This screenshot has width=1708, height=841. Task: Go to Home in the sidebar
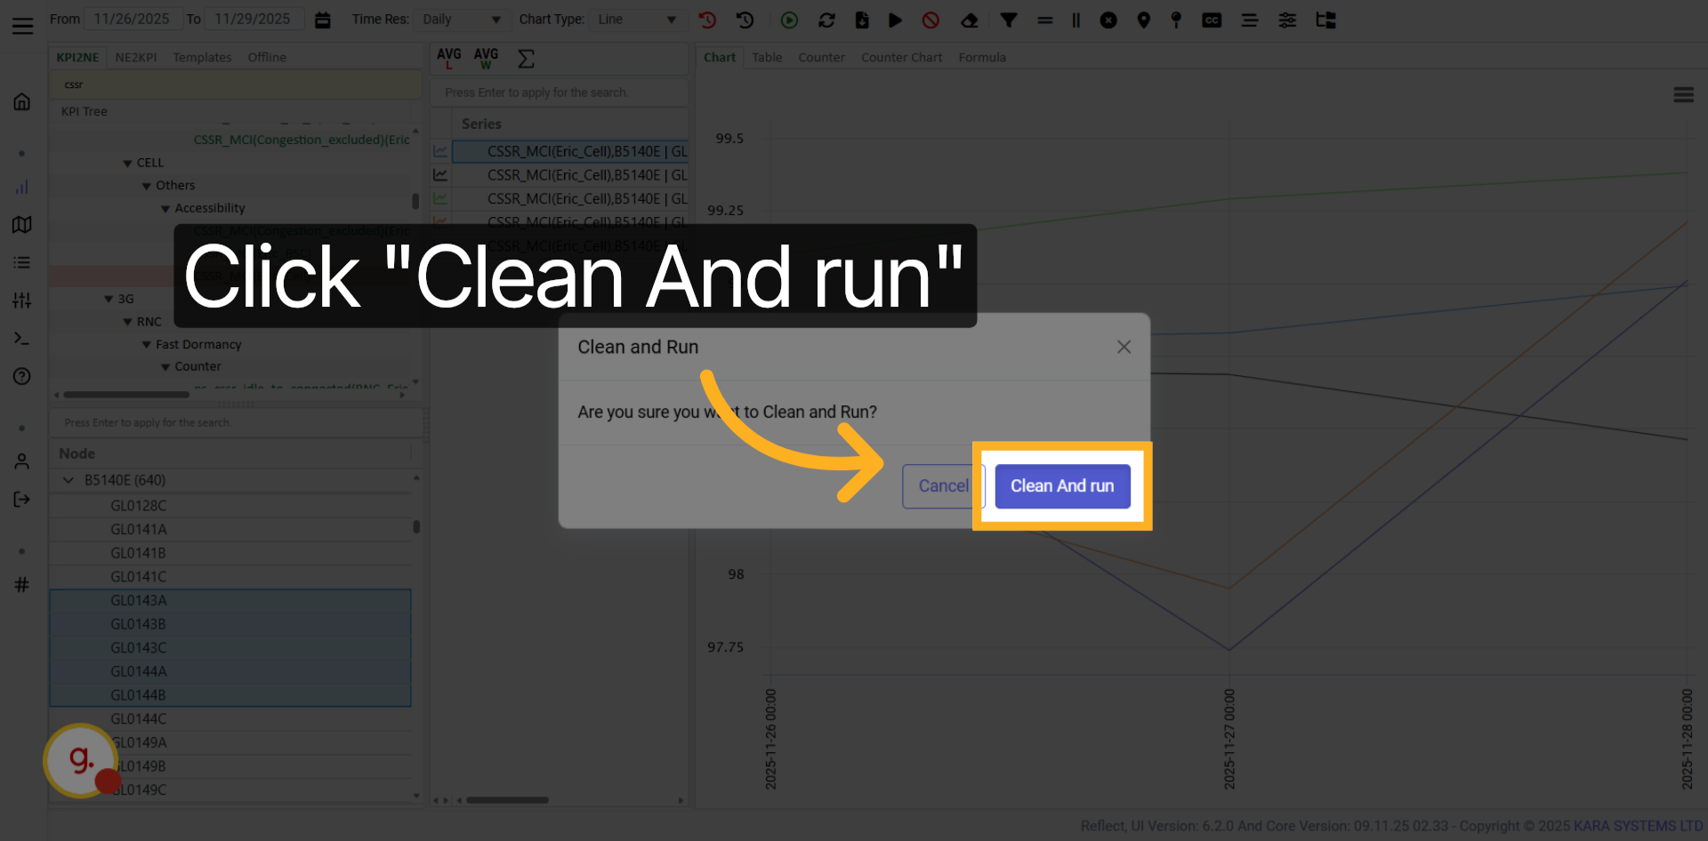click(x=22, y=101)
